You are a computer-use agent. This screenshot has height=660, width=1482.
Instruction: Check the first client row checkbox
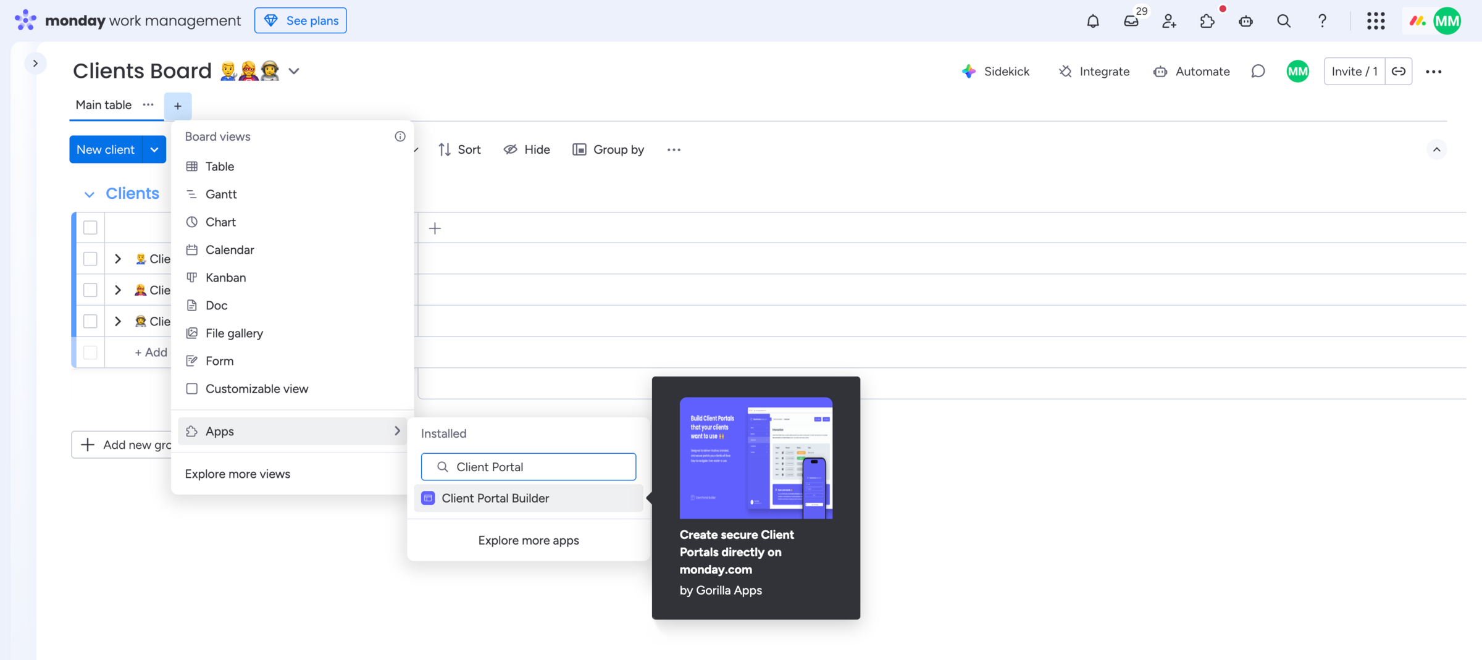[x=90, y=259]
